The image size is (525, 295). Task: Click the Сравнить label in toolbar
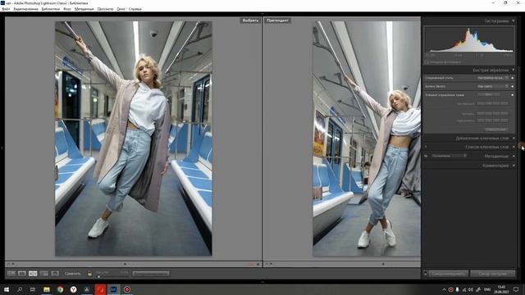tap(73, 274)
